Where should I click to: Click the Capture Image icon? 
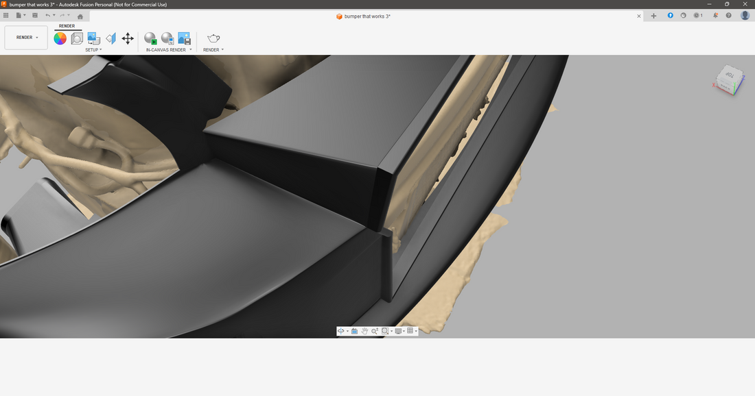(185, 38)
